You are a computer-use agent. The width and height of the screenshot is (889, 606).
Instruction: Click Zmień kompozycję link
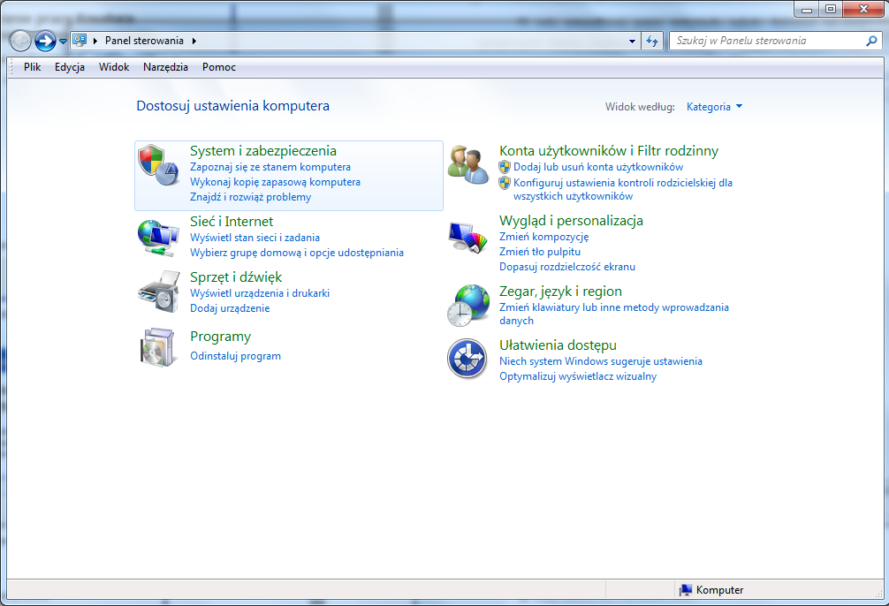(543, 237)
